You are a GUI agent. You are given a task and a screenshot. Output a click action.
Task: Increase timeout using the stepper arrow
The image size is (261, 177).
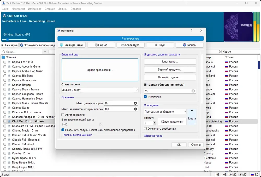click(x=154, y=122)
